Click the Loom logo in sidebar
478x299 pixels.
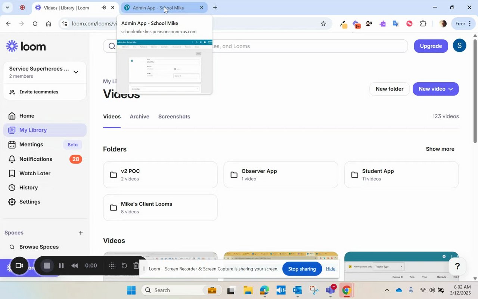point(26,46)
